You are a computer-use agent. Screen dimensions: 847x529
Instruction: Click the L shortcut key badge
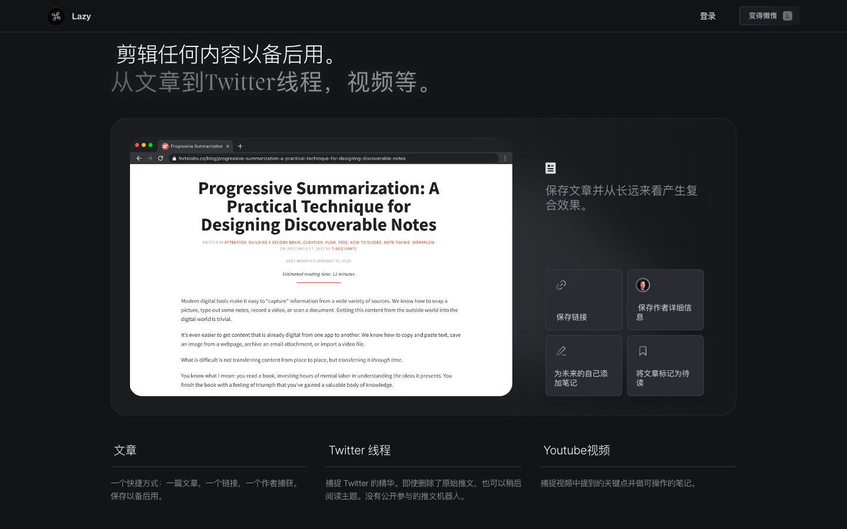788,16
